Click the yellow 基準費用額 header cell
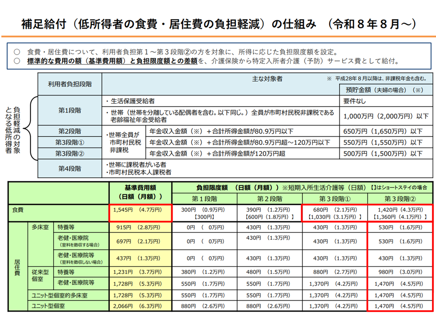 click(140, 192)
